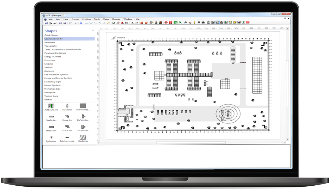This screenshot has width=329, height=189.
Task: Activate the text tool in the toolbar
Action: (x=81, y=22)
